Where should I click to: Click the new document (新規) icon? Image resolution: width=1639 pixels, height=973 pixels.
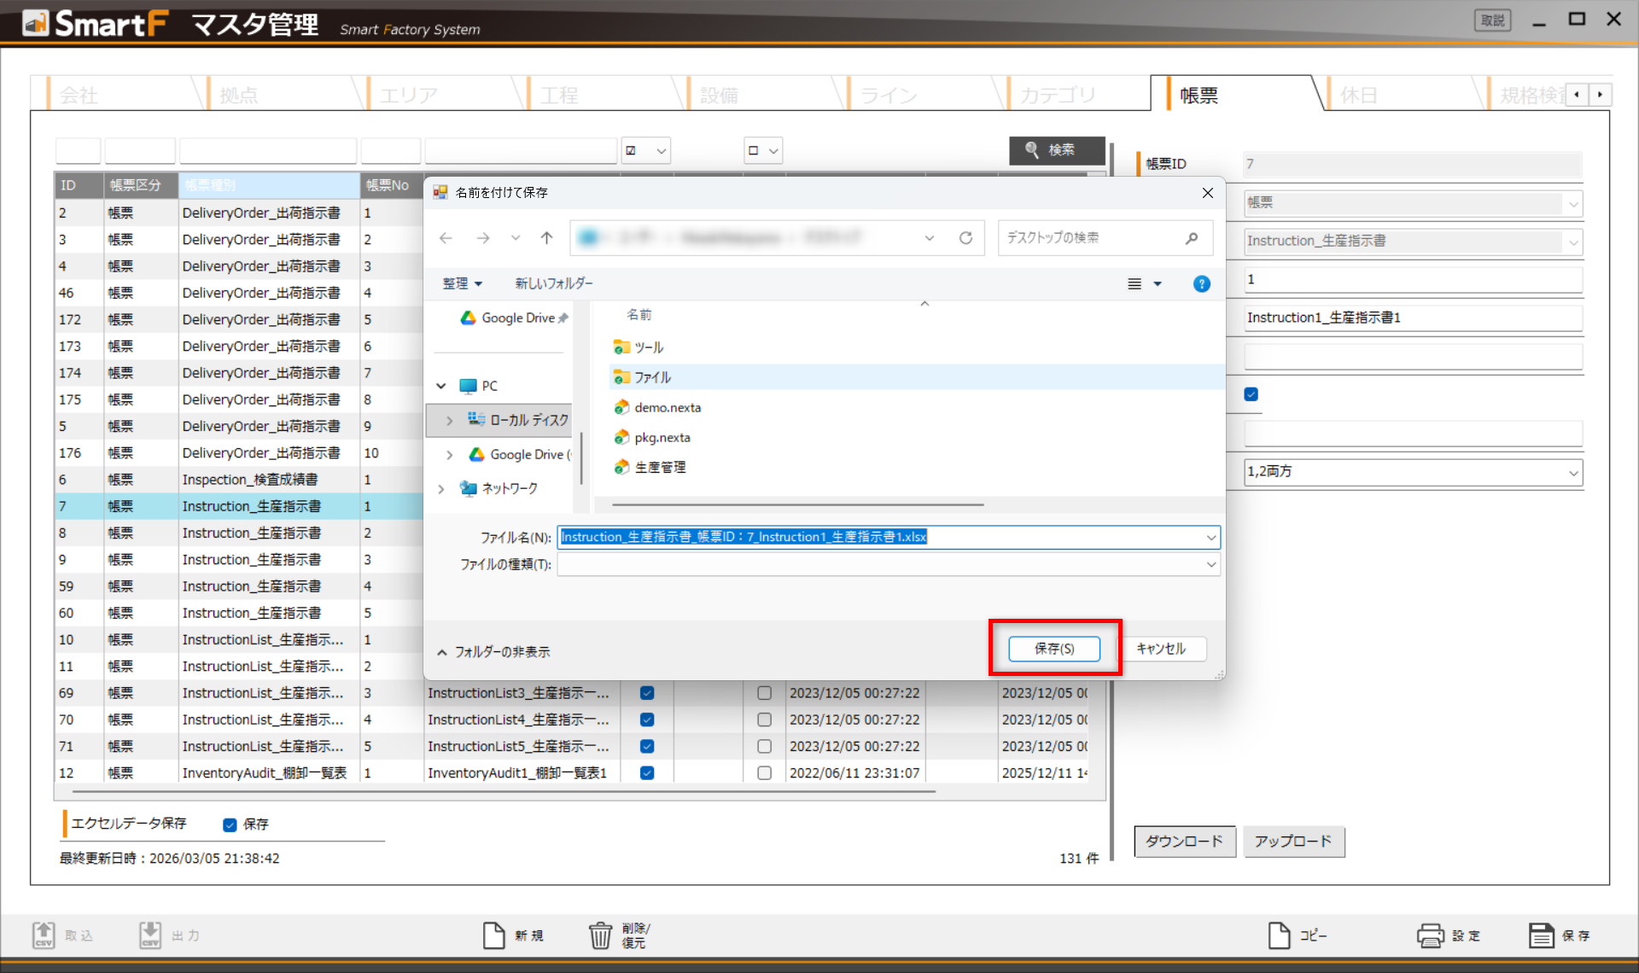click(x=493, y=935)
